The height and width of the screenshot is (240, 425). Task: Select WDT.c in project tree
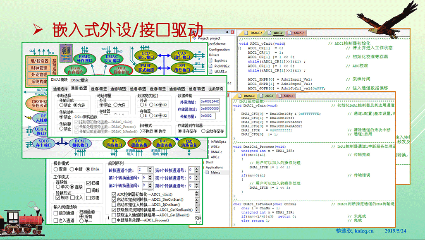[x=215, y=147]
